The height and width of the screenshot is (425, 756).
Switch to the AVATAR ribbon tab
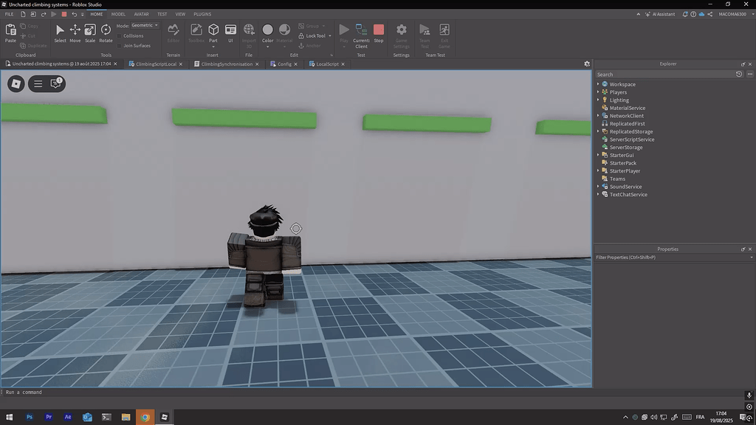(141, 14)
